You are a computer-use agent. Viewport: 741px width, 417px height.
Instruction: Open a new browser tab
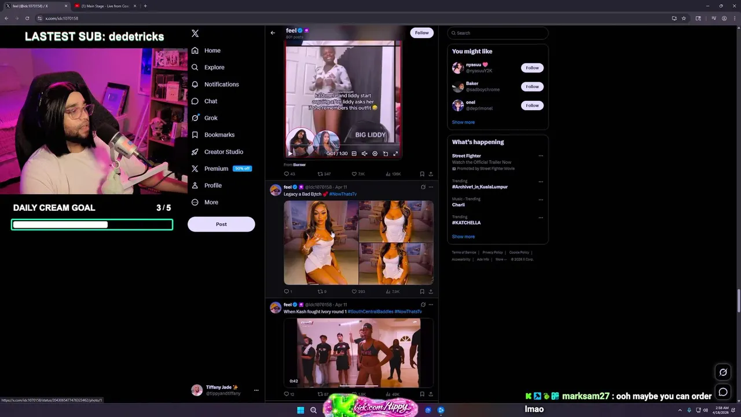pyautogui.click(x=145, y=6)
